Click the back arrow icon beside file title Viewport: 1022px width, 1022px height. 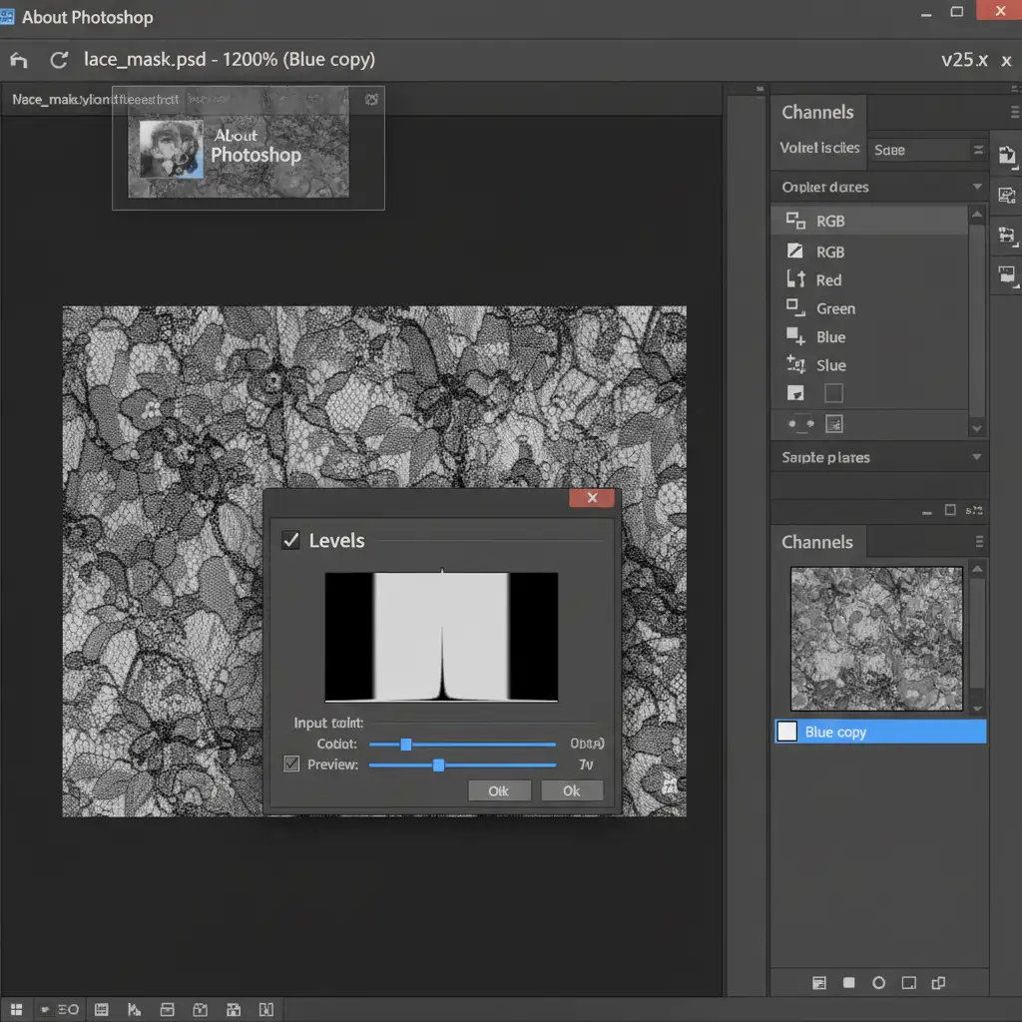tap(18, 61)
